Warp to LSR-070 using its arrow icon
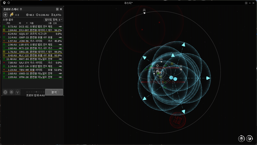The image size is (257, 145). click(x=60, y=45)
